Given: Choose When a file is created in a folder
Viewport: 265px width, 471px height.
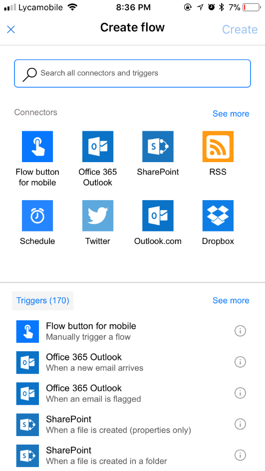Looking at the screenshot, I should (133, 456).
